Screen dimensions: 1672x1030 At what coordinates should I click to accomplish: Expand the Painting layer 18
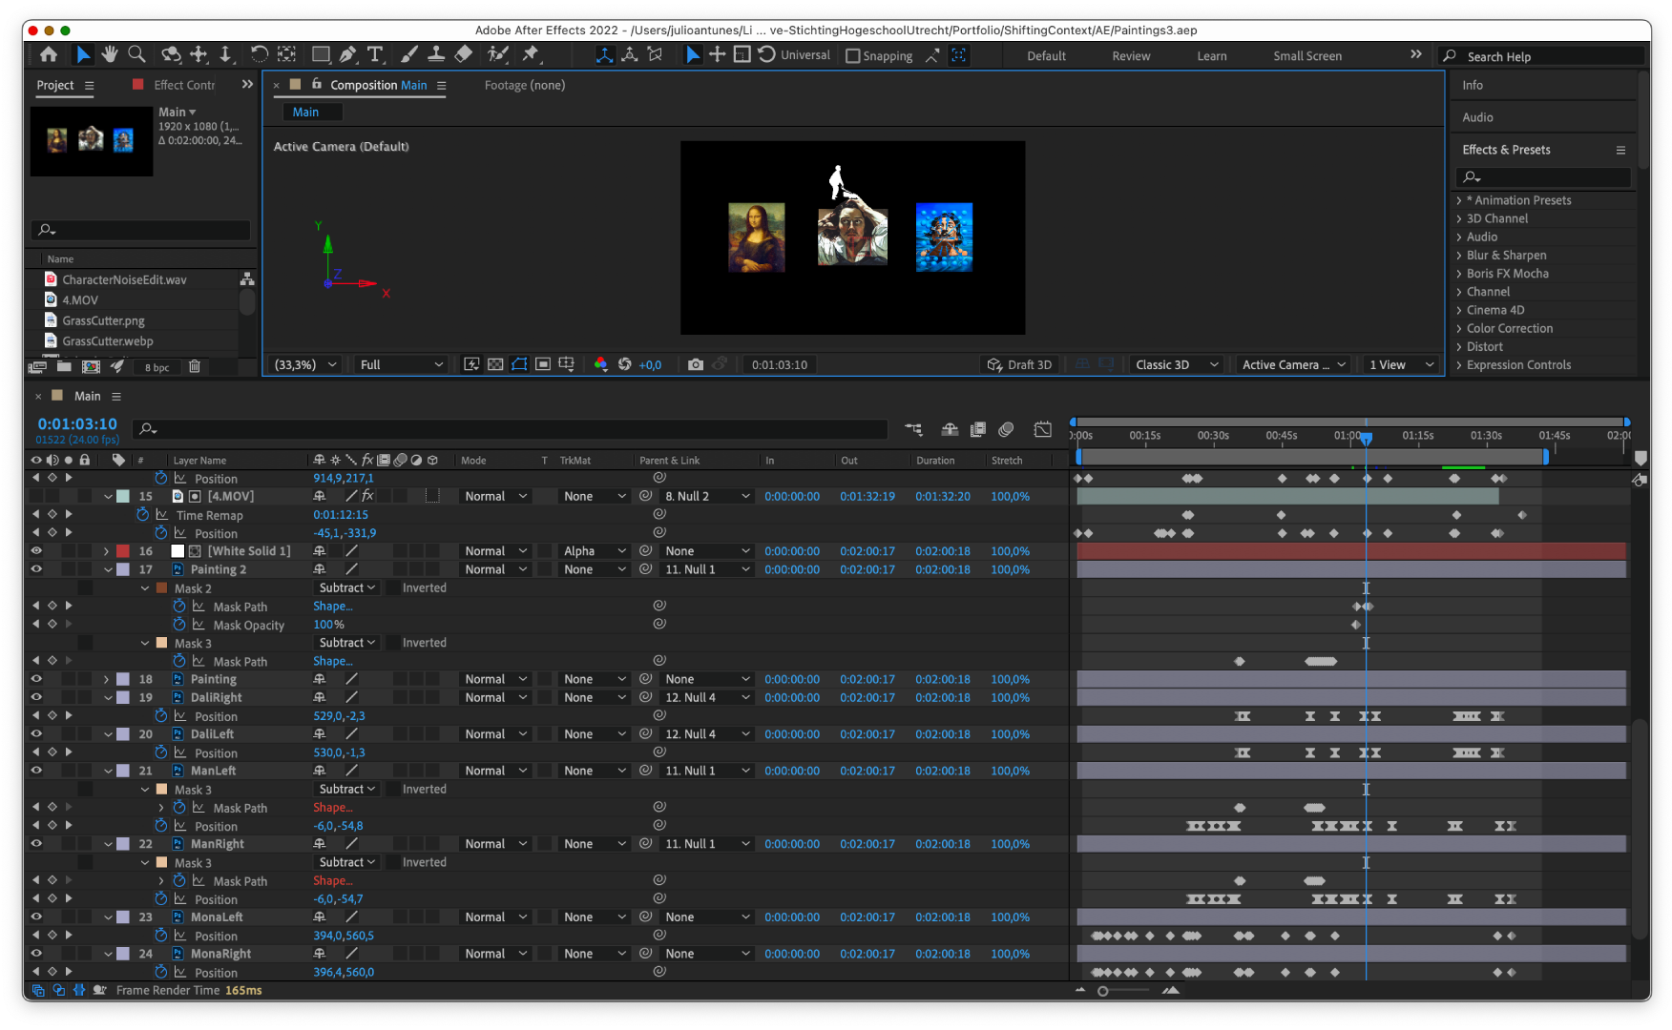pyautogui.click(x=106, y=679)
